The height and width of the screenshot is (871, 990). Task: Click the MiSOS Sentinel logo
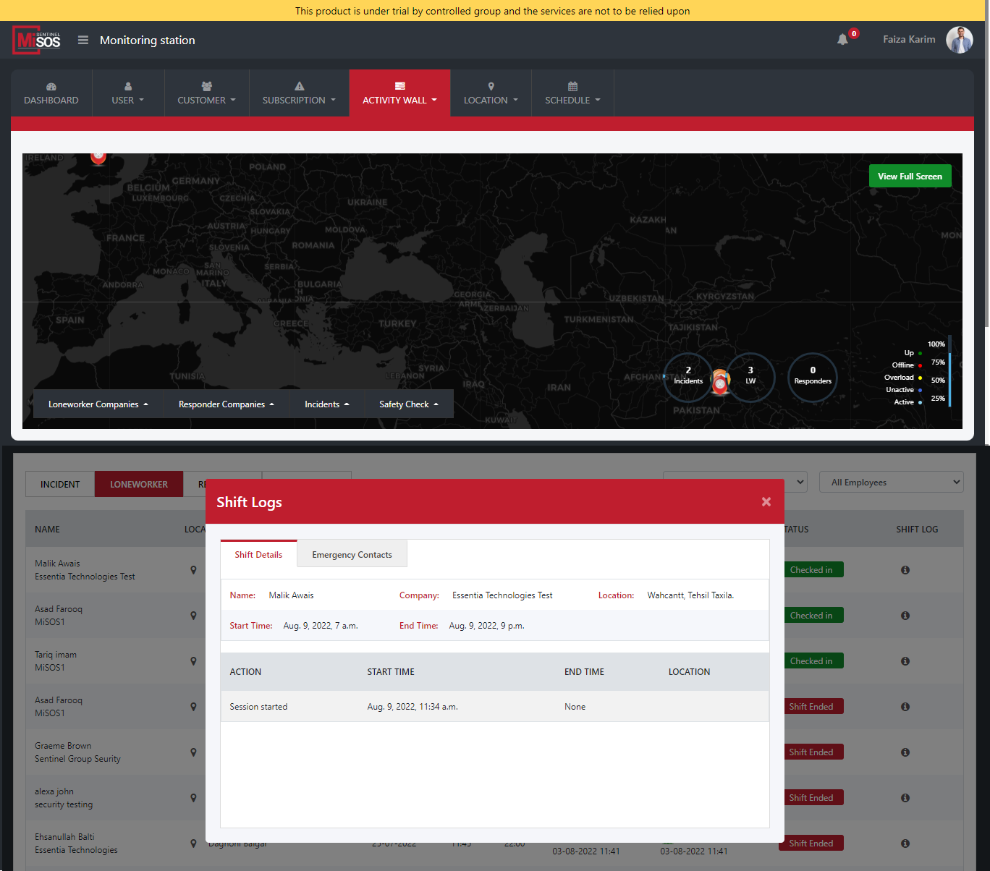click(x=38, y=41)
